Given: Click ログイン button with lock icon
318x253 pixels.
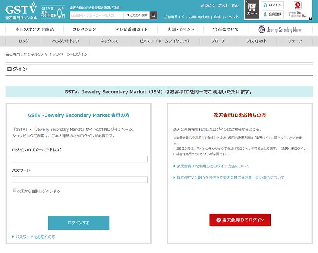Looking at the screenshot, I should 273,5.
